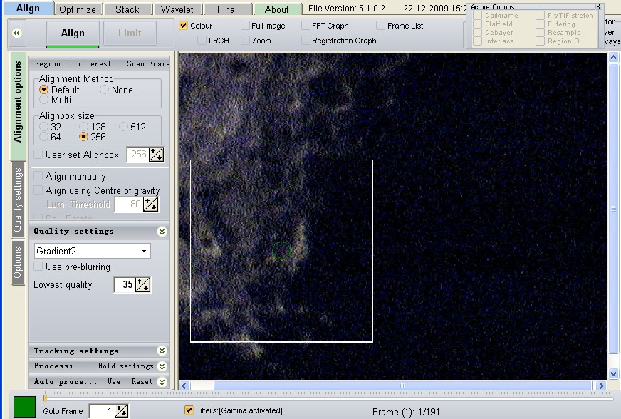This screenshot has height=419, width=621.
Task: Click the Goto Frame stepper arrows
Action: (x=122, y=410)
